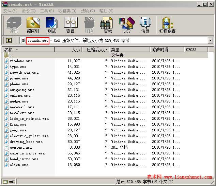Click the greyed 删除 (Delete) toolbar icon
This screenshot has width=216, height=186.
[89, 25]
